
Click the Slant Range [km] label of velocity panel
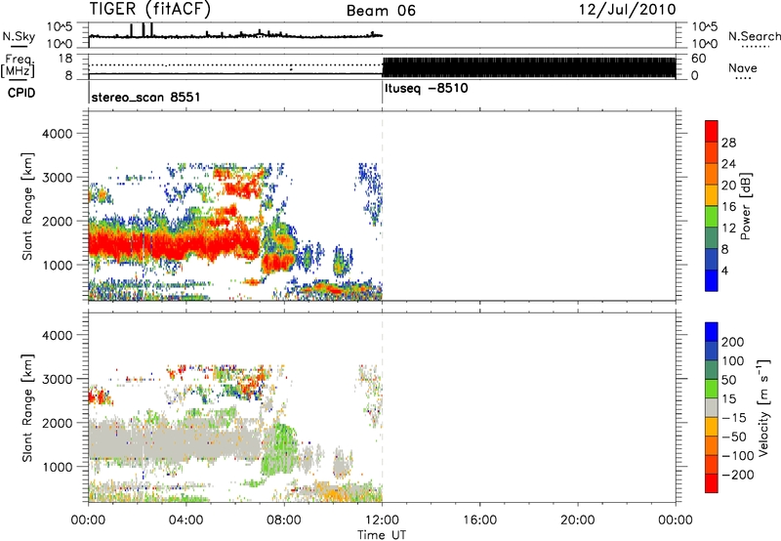[x=27, y=408]
